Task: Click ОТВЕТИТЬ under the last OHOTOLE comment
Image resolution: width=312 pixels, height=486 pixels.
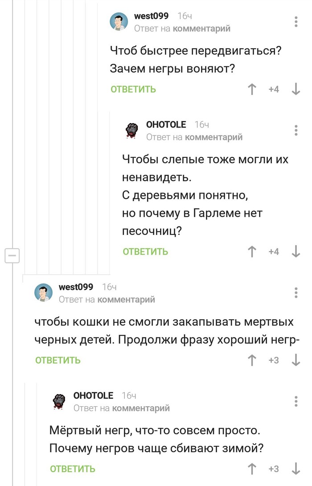Action: coord(73,469)
